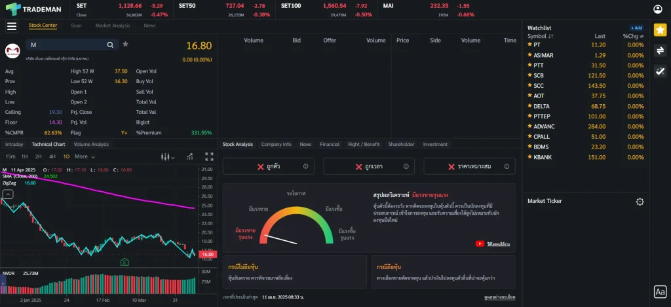Add stock M to favorites star
The width and height of the screenshot is (671, 307).
coord(125,45)
